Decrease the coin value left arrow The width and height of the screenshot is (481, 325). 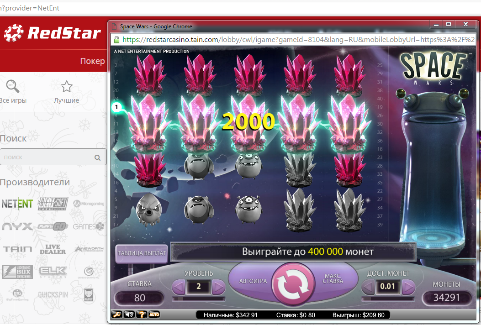tap(369, 287)
